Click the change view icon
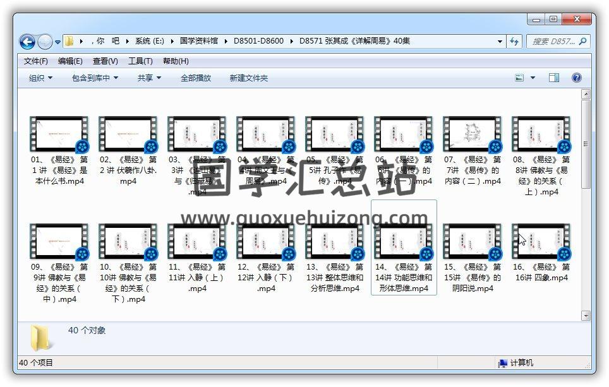 [x=519, y=78]
